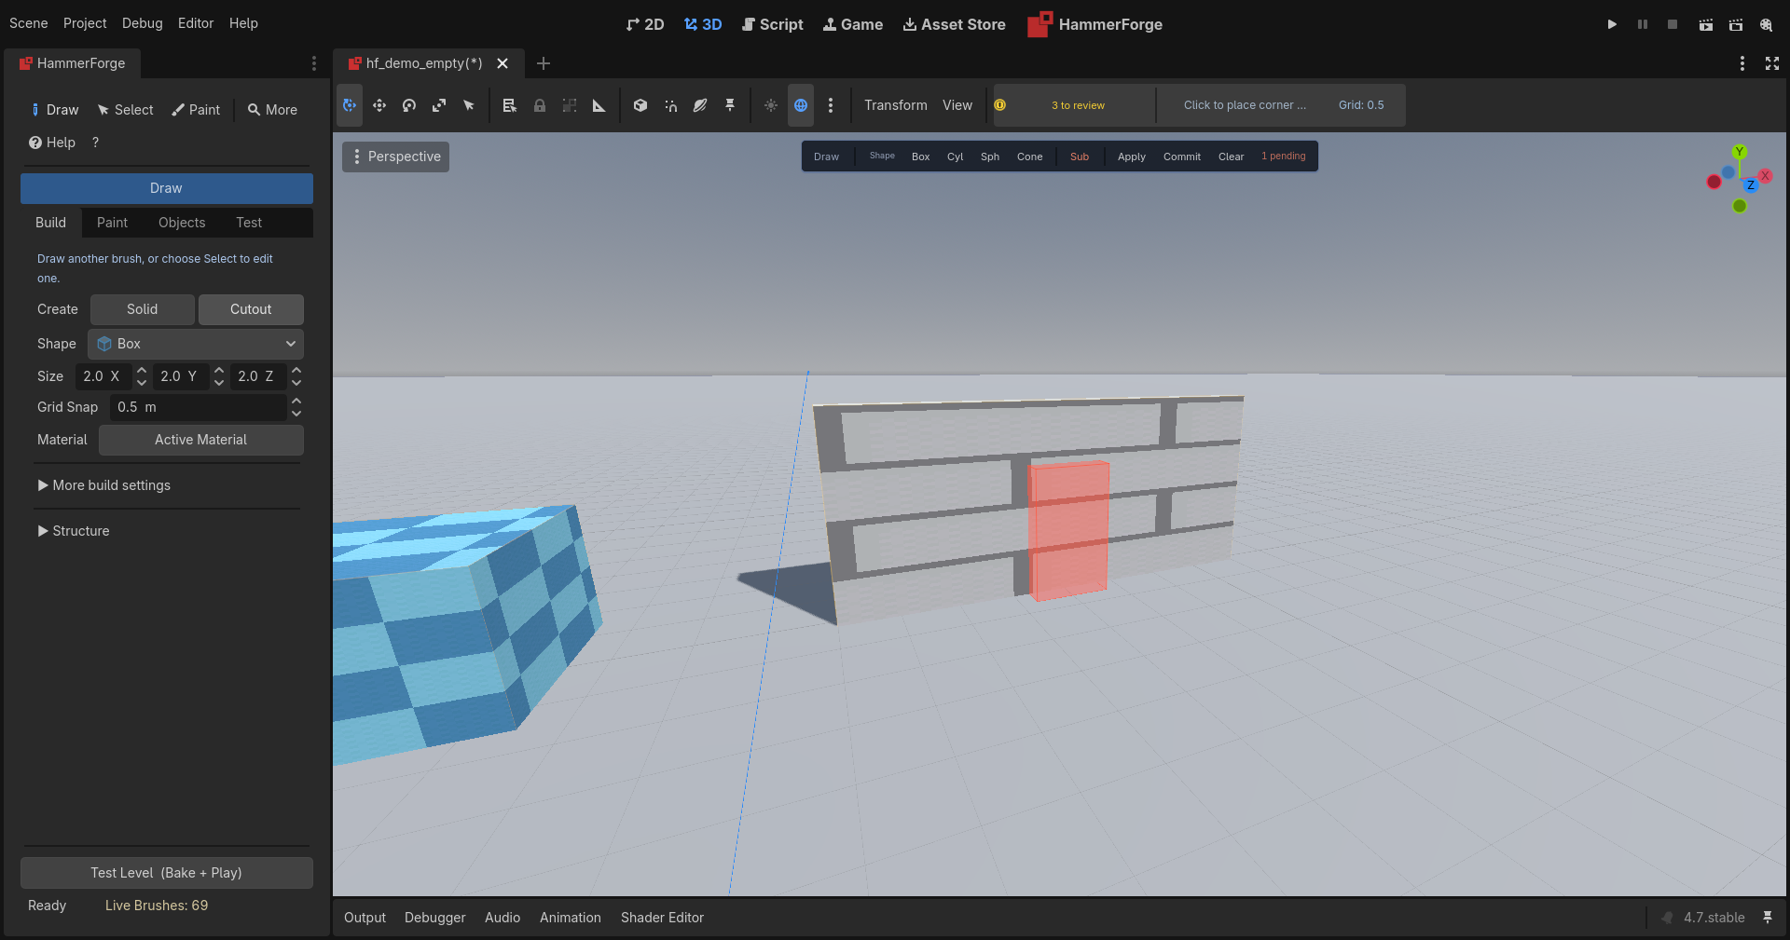Switch to the Paint tab
This screenshot has width=1790, height=940.
click(112, 223)
